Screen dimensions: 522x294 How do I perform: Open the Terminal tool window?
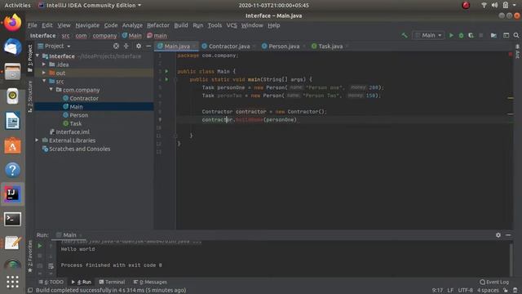[112, 282]
